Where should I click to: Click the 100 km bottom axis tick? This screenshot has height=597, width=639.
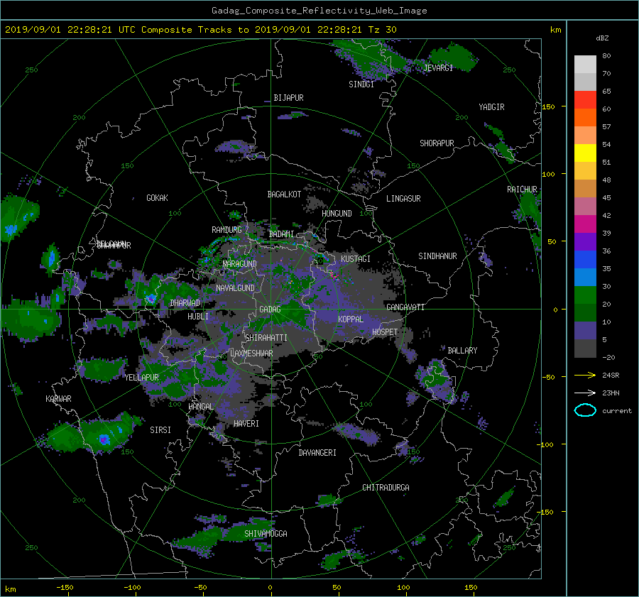pos(403,587)
